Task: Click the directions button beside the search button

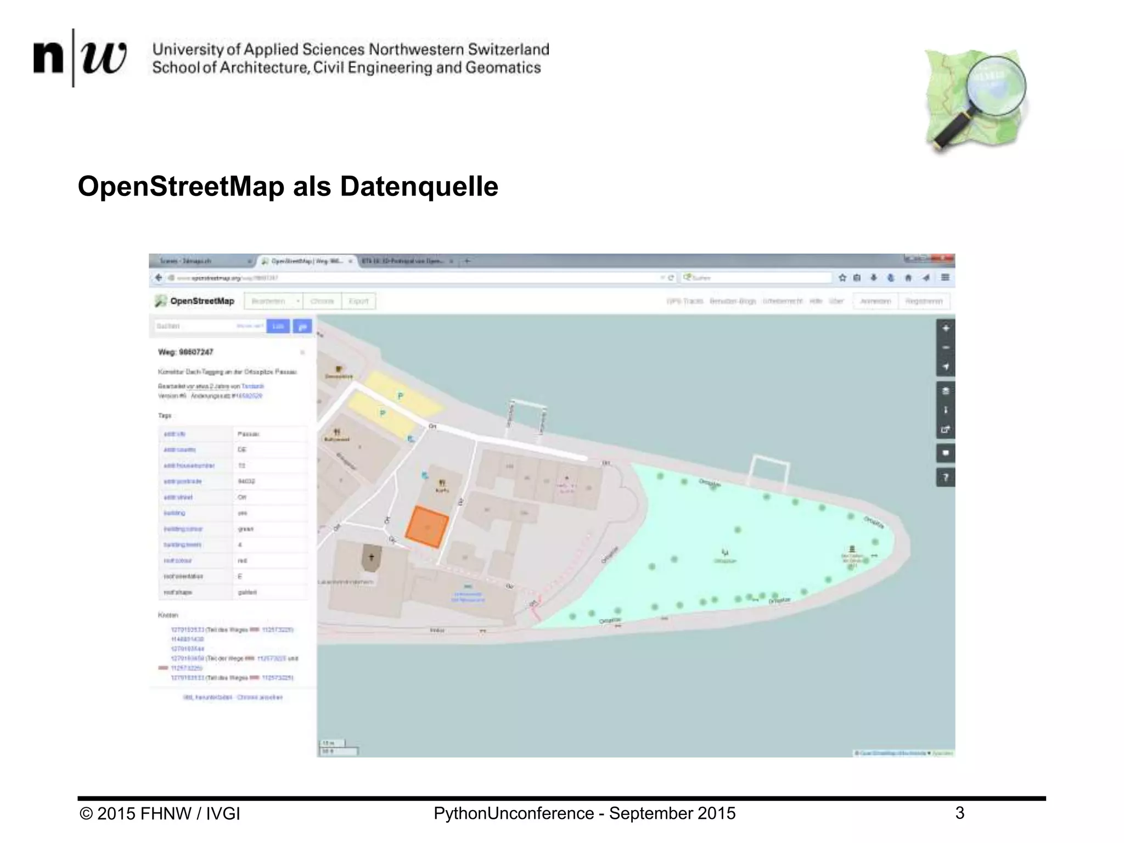Action: (x=302, y=326)
